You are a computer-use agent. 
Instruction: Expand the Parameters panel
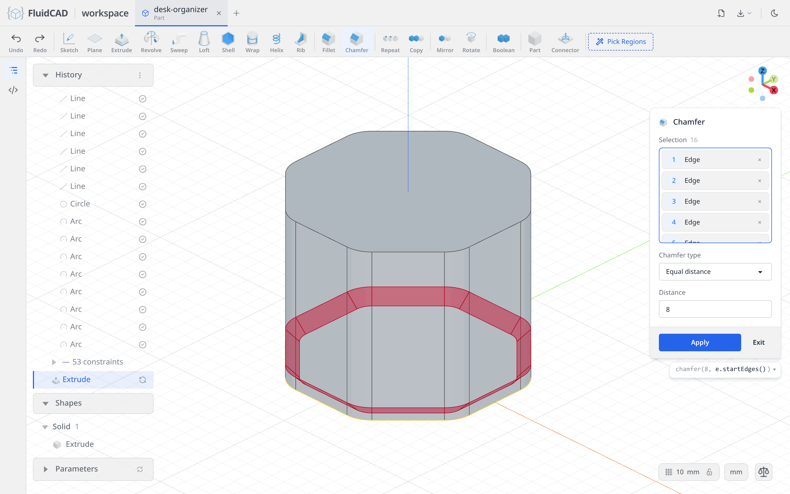pos(45,469)
